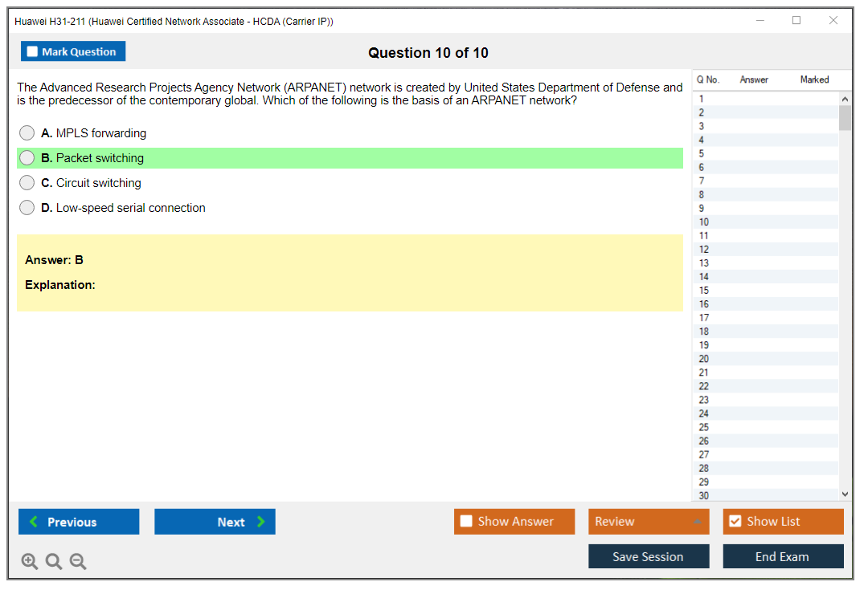Click the zoom in magnifier icon
This screenshot has width=864, height=590.
tap(30, 562)
